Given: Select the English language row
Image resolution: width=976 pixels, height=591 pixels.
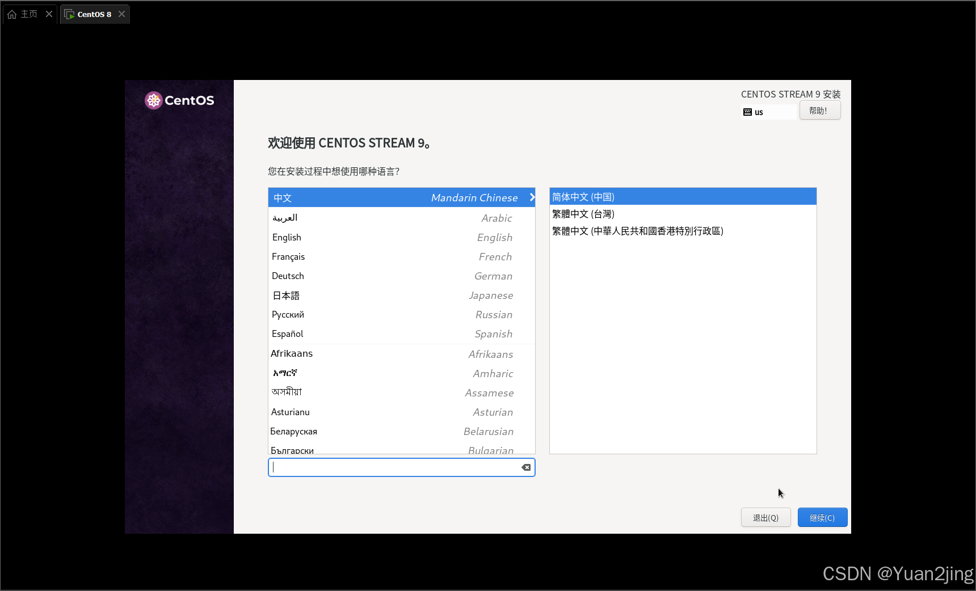Looking at the screenshot, I should [x=401, y=237].
